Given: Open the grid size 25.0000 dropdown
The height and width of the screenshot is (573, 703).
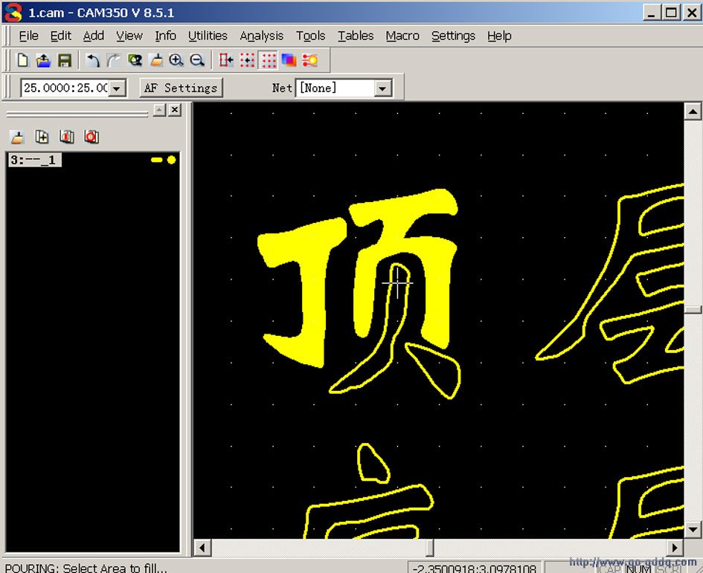Looking at the screenshot, I should pos(117,88).
